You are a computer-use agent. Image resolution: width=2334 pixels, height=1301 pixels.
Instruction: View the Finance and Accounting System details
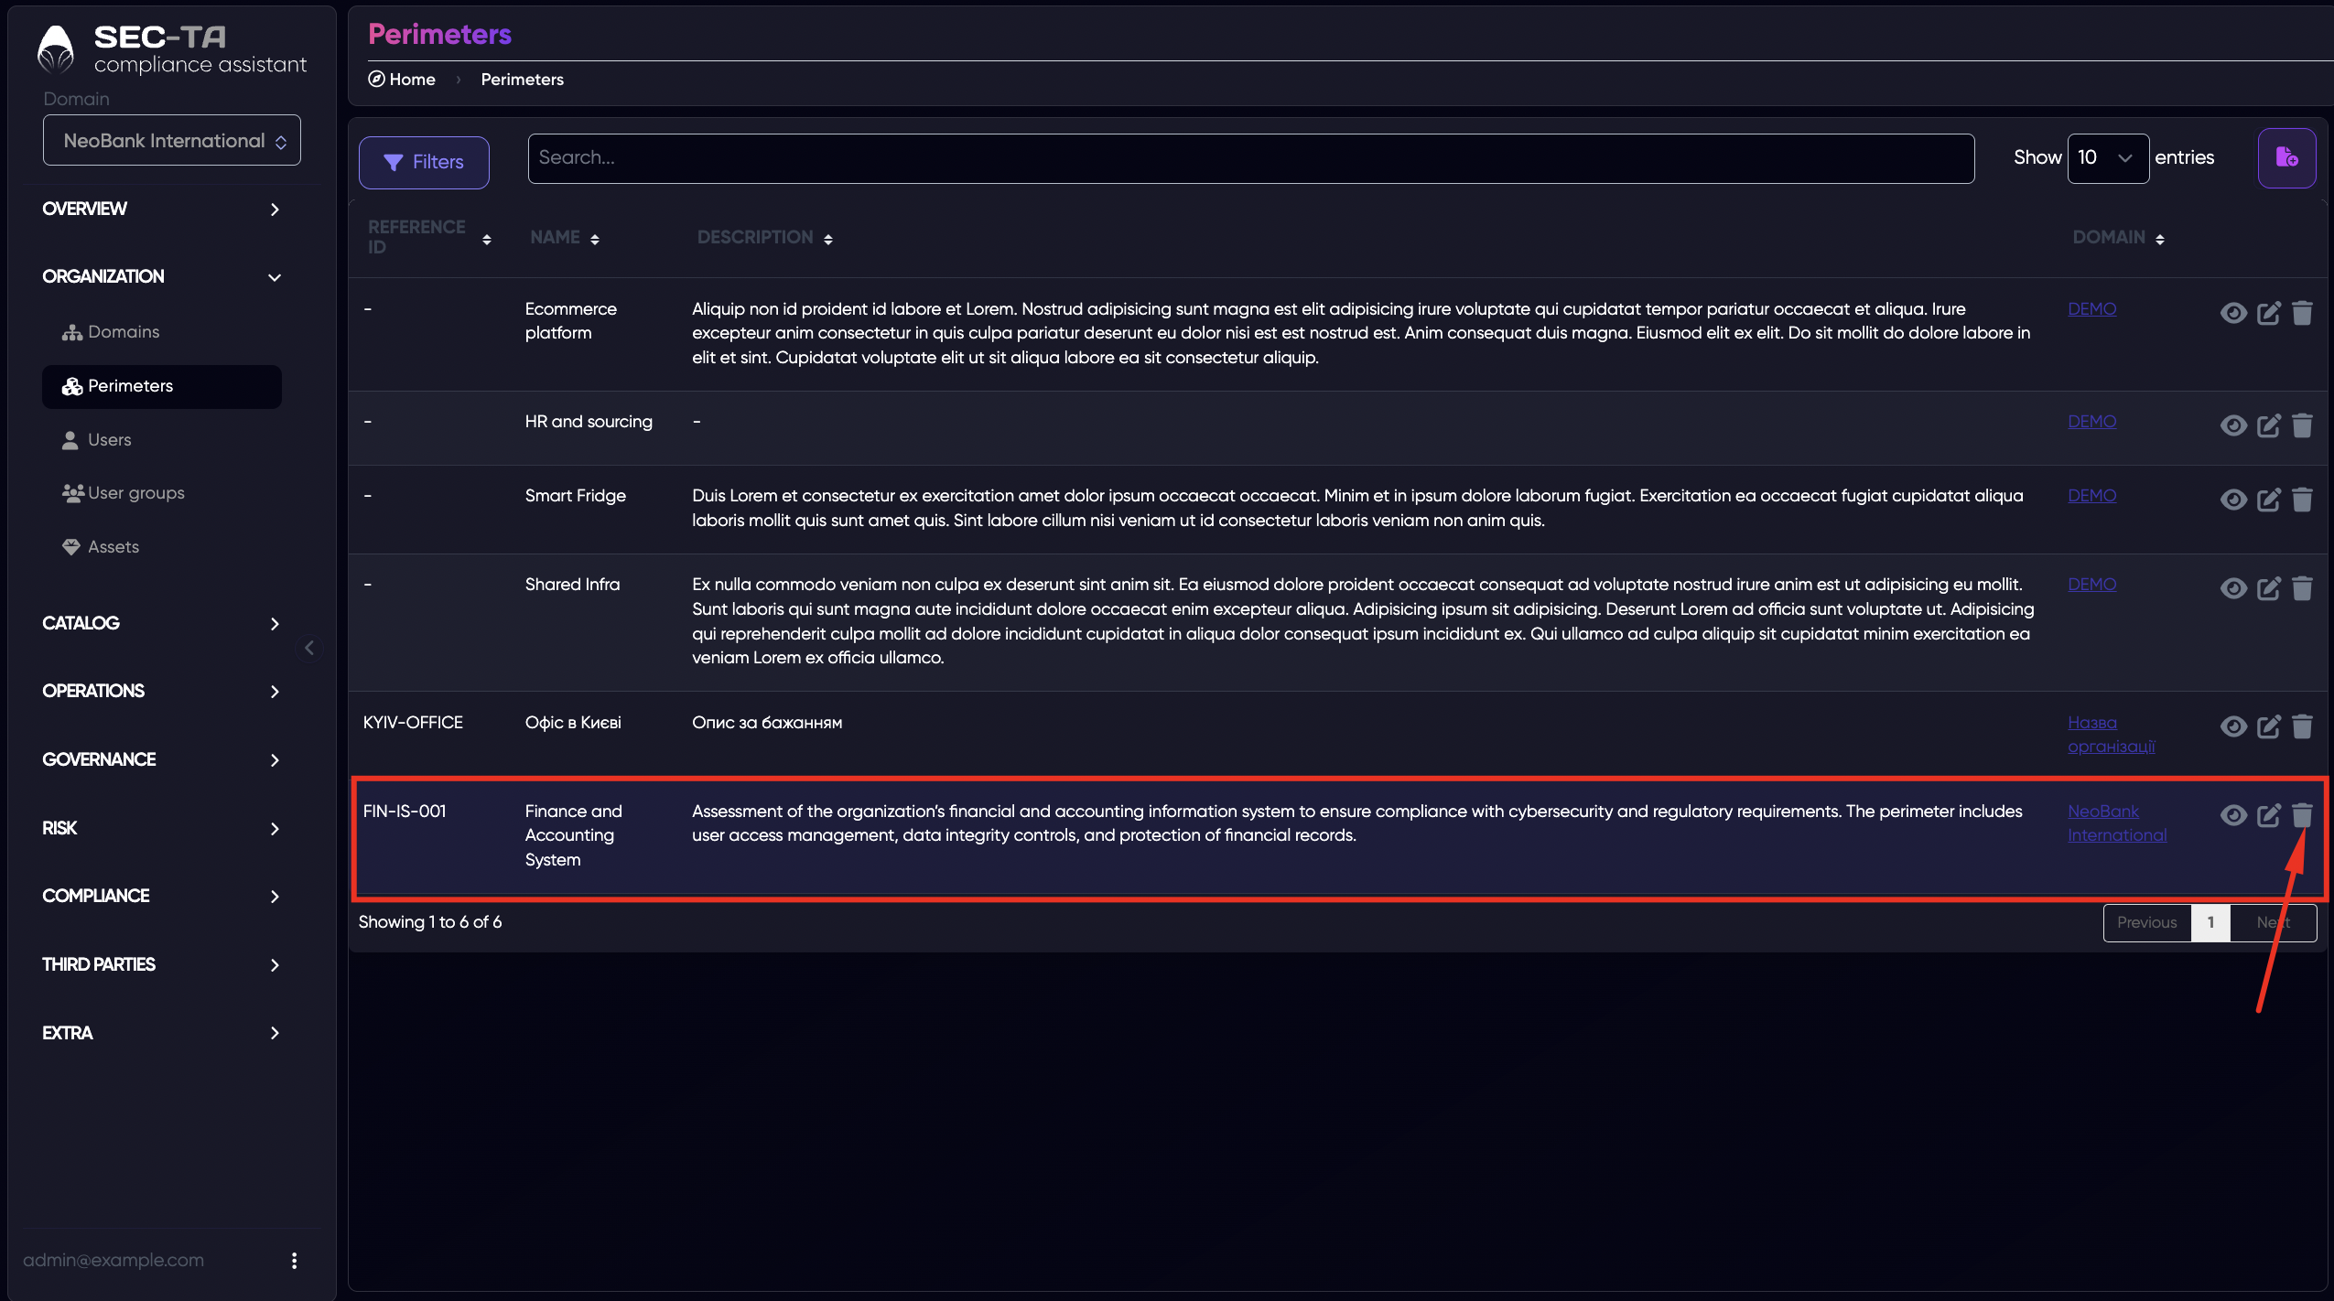pyautogui.click(x=2233, y=815)
